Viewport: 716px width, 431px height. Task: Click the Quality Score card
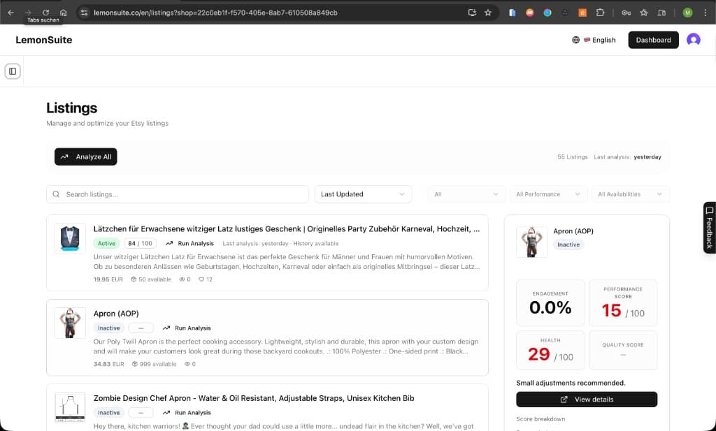click(623, 350)
